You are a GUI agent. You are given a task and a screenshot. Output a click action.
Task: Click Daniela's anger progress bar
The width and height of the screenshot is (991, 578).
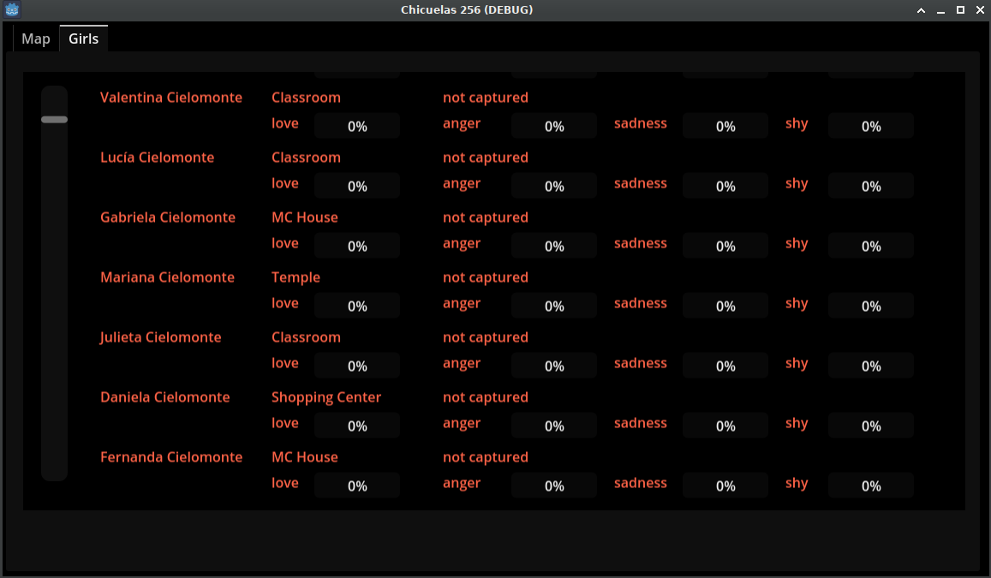pyautogui.click(x=554, y=426)
